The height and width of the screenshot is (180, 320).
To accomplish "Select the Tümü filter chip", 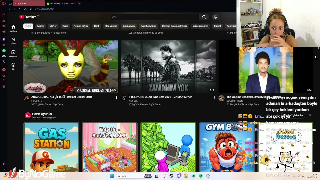I will [28, 26].
